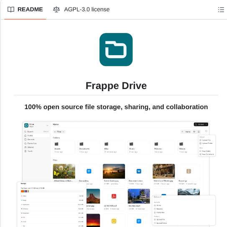Screen dimensions: 227x227
Task: Click the Frappe Drive heading
Action: (x=116, y=86)
